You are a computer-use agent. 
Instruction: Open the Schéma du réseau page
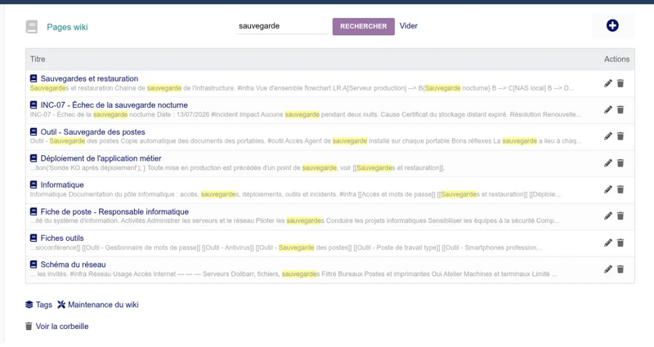tap(73, 264)
